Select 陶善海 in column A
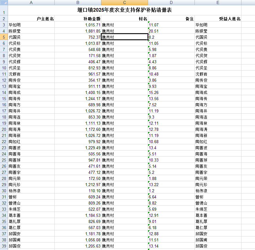 (31, 154)
